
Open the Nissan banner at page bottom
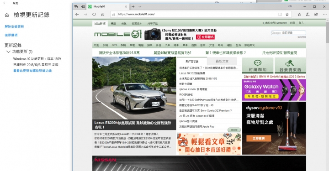point(199,163)
